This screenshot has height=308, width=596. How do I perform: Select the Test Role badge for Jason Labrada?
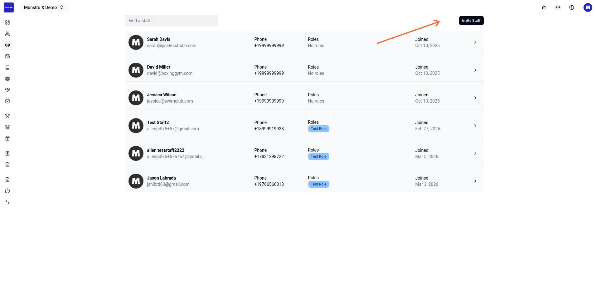318,184
